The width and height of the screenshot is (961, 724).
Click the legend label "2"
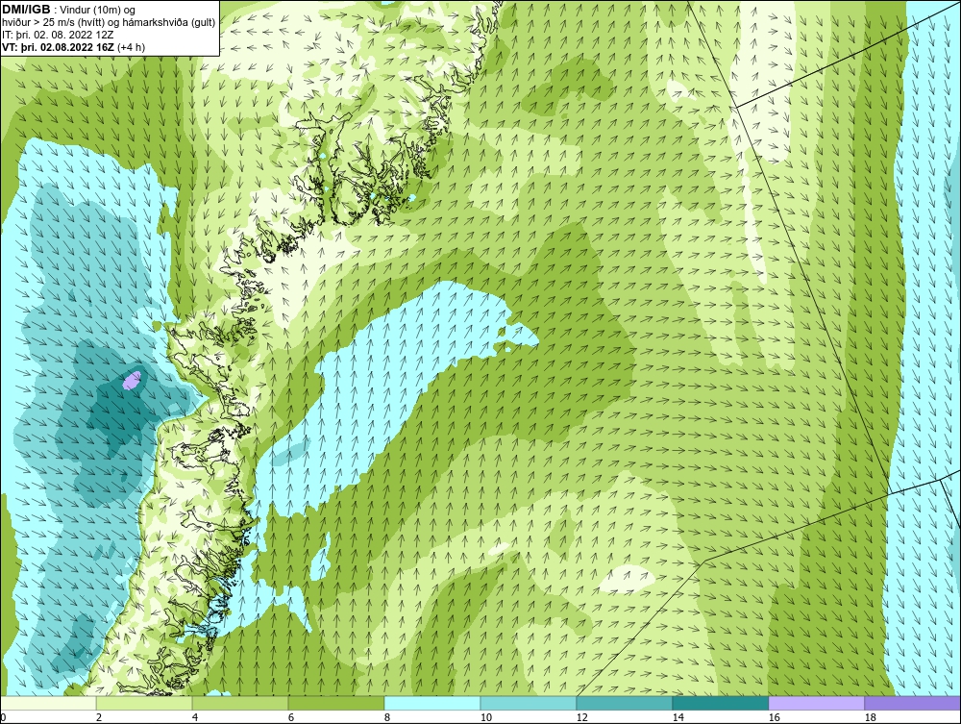(99, 717)
